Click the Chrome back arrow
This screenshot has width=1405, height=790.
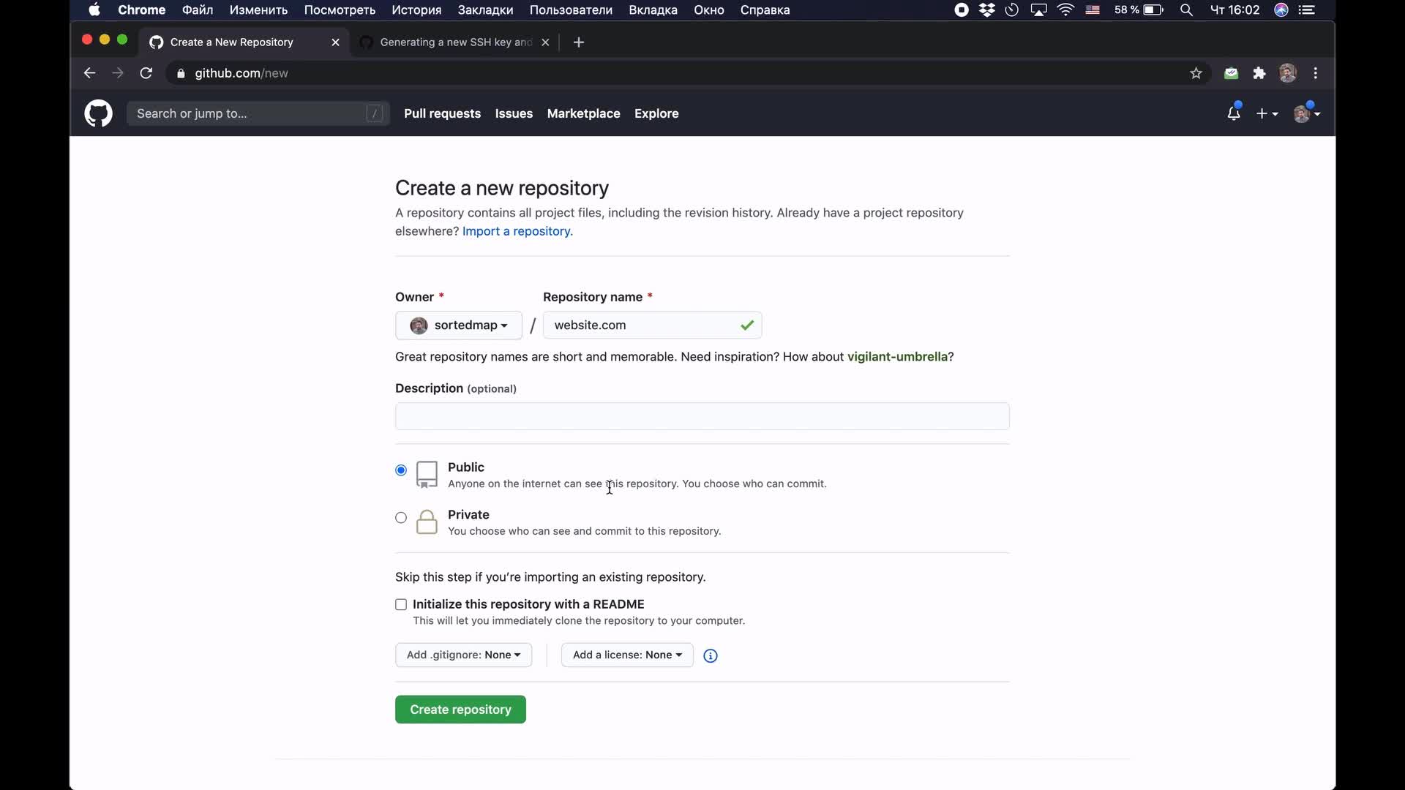89,73
